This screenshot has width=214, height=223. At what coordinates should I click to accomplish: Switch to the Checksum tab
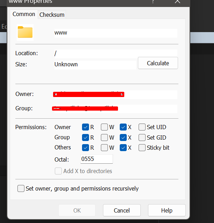52,15
